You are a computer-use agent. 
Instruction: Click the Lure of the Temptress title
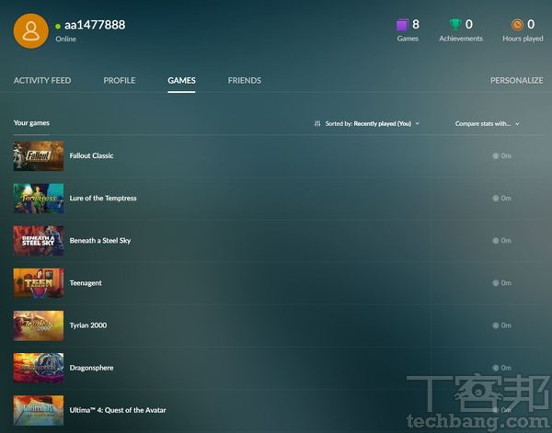103,199
